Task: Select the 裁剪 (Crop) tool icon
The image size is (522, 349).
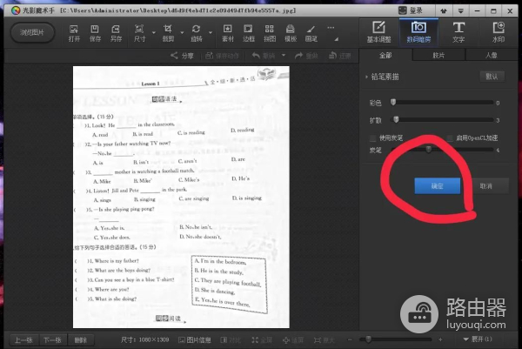Action: tap(168, 31)
